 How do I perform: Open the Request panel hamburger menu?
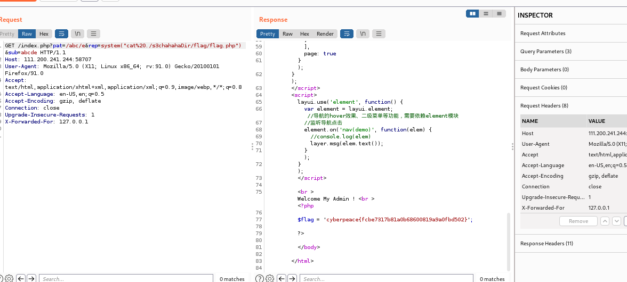pos(93,34)
